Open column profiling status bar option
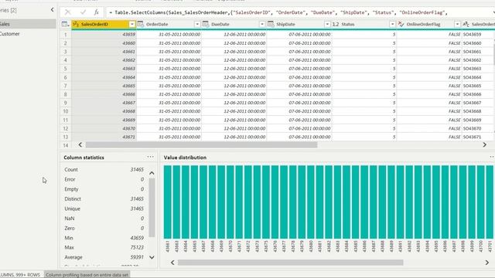This screenshot has width=495, height=278. pos(87,275)
